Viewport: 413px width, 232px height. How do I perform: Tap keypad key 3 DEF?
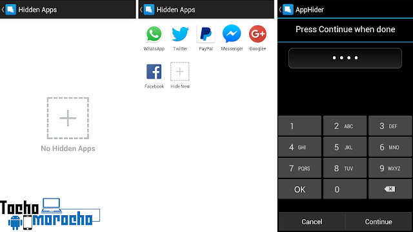390,126
